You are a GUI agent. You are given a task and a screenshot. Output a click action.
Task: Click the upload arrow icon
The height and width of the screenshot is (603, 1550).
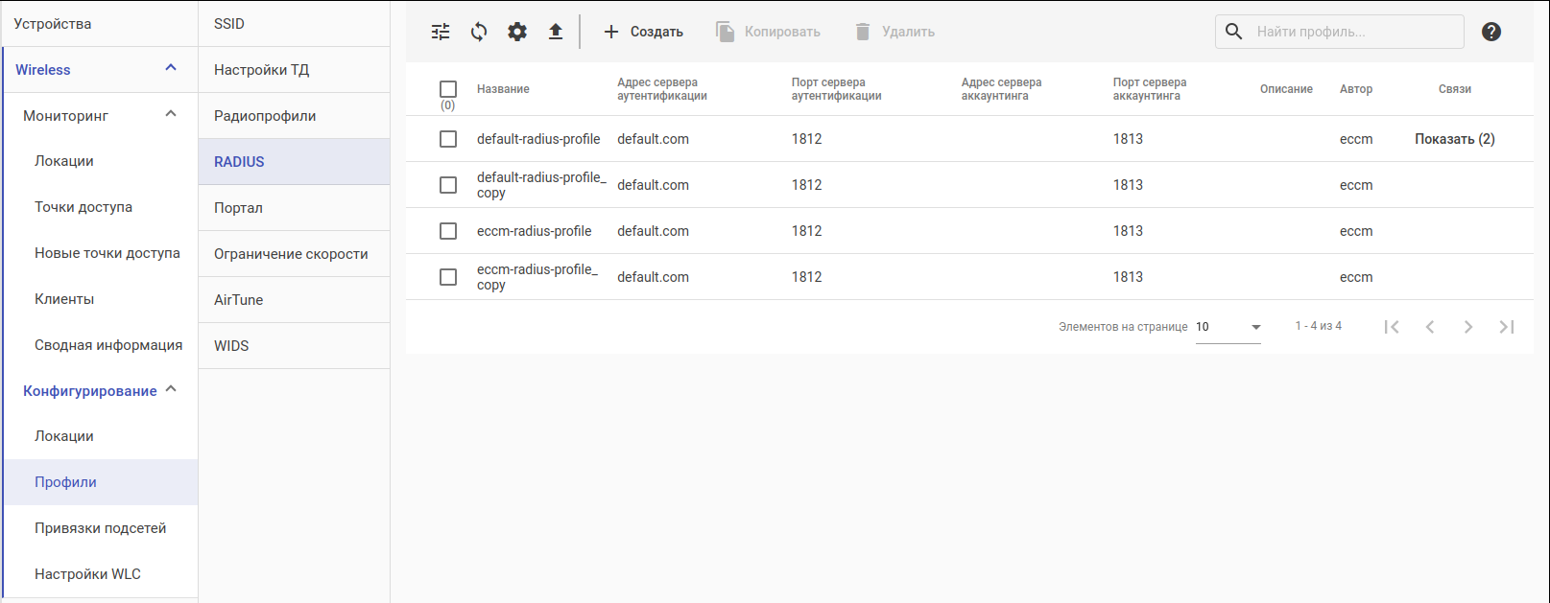[x=556, y=32]
